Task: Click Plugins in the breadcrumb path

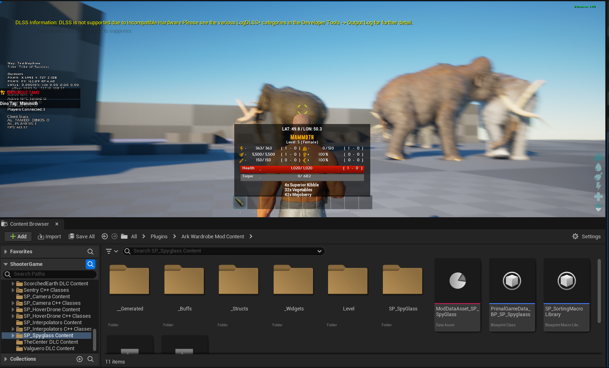Action: point(159,236)
